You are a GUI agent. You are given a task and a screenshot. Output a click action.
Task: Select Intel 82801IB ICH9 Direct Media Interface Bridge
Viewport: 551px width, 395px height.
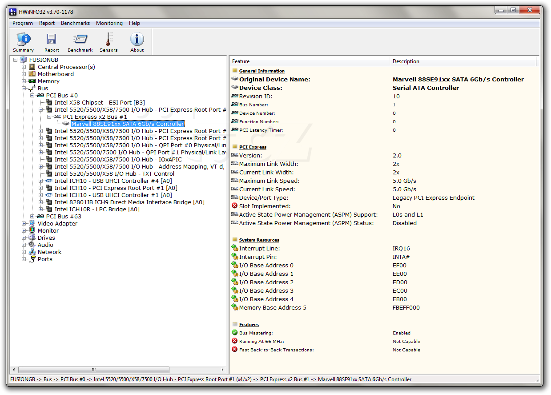129,202
